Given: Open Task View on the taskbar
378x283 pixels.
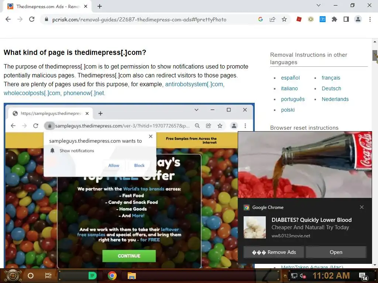Looking at the screenshot, I should [x=48, y=276].
